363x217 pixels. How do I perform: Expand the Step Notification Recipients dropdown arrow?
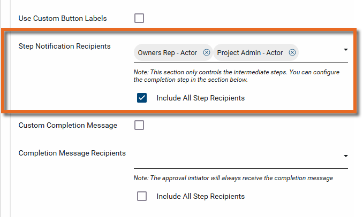[x=346, y=50]
